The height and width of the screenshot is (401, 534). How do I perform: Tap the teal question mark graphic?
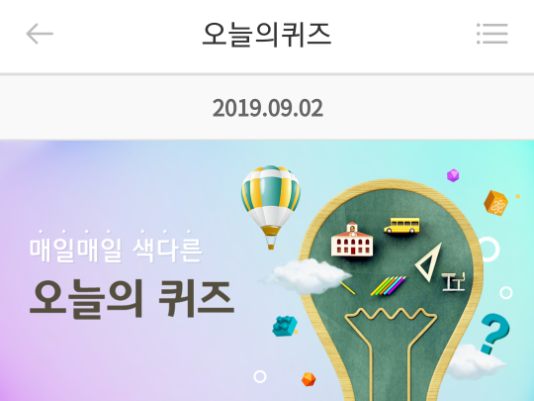[x=494, y=335]
